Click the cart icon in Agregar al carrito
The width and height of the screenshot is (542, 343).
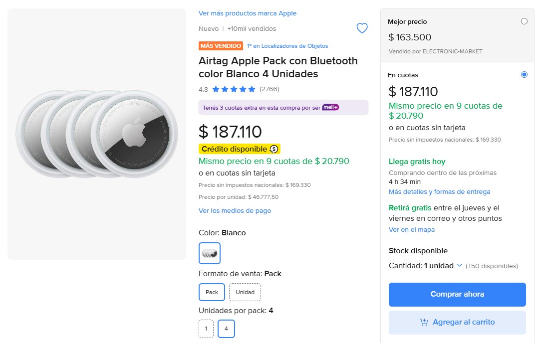pyautogui.click(x=424, y=322)
